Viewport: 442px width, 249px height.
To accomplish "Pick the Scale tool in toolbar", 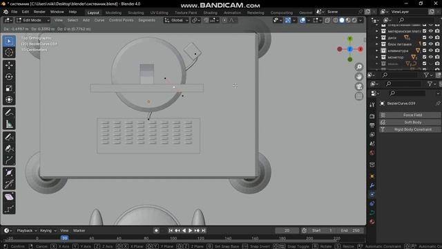I will [9, 88].
